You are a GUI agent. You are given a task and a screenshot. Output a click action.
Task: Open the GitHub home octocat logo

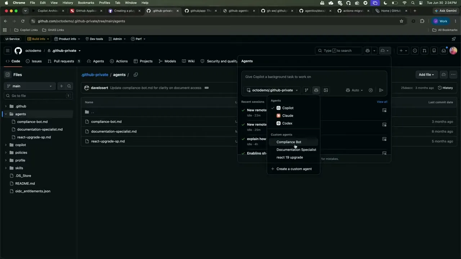click(18, 51)
